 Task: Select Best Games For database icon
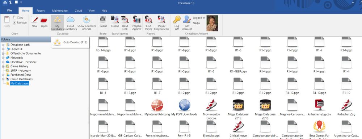pyautogui.click(x=319, y=127)
